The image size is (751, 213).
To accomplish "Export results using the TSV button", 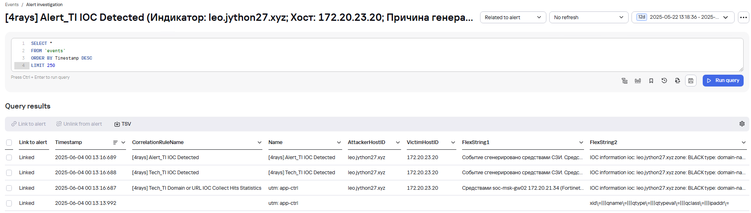I will pyautogui.click(x=123, y=124).
